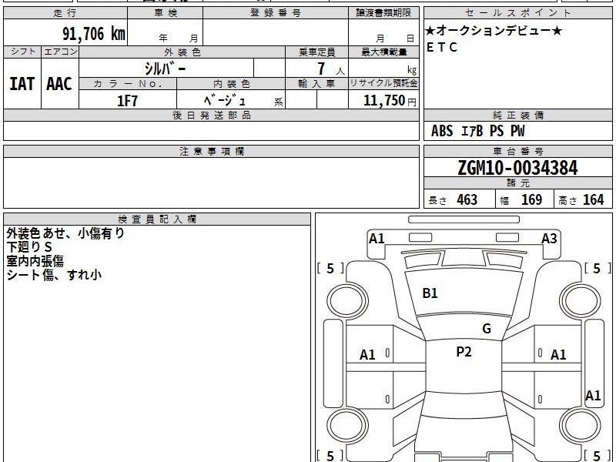Select the 走行 column header
Viewport: 616px width, 462px height.
65,13
